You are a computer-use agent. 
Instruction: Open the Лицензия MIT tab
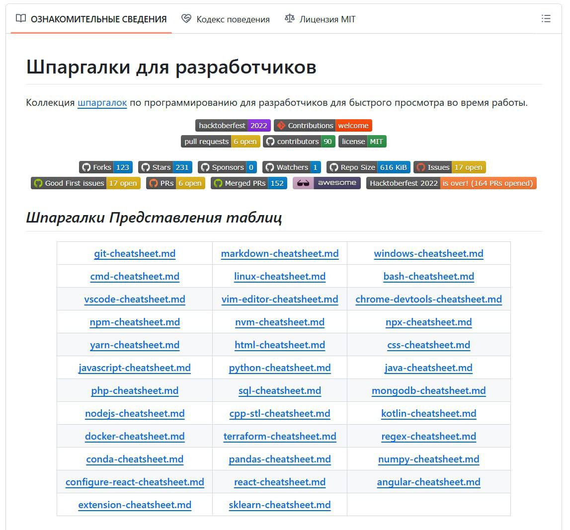pos(320,19)
